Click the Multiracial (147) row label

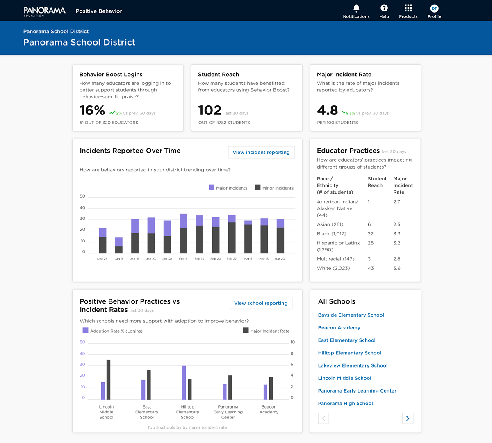[335, 259]
